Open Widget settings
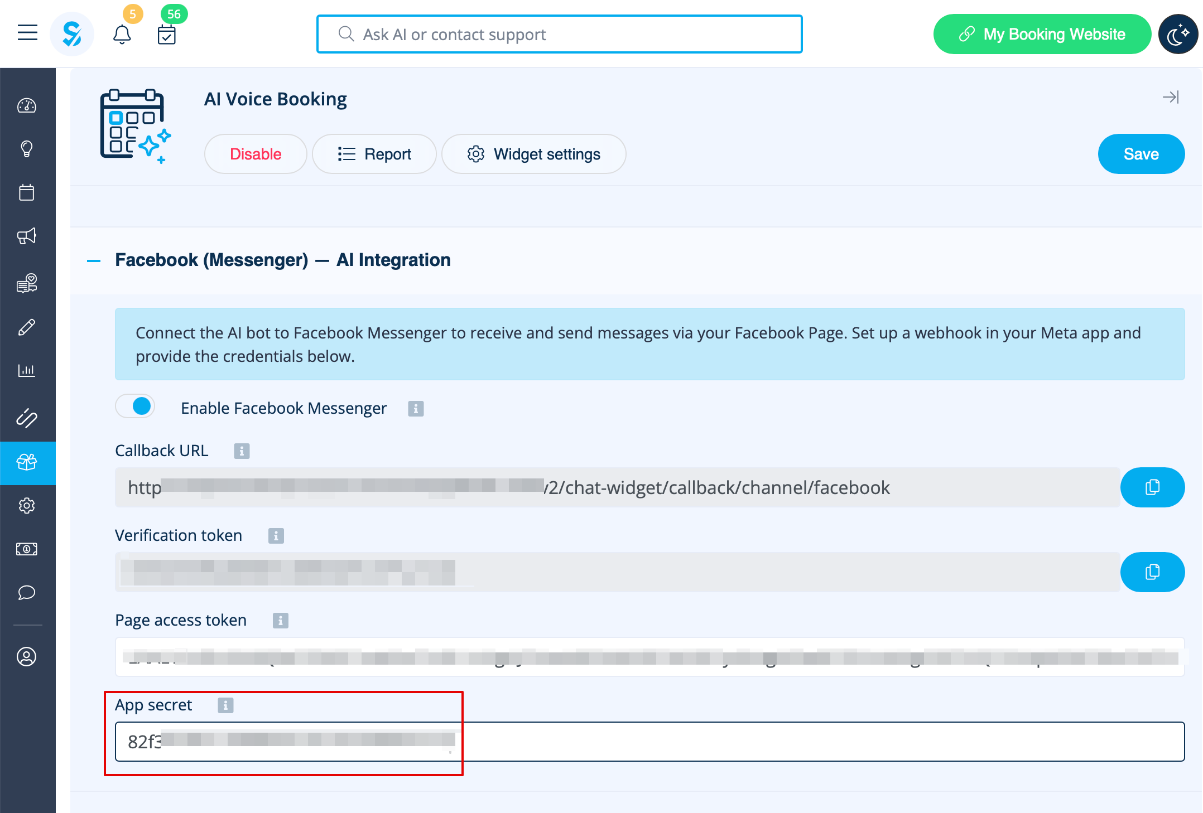Image resolution: width=1203 pixels, height=813 pixels. 534,154
